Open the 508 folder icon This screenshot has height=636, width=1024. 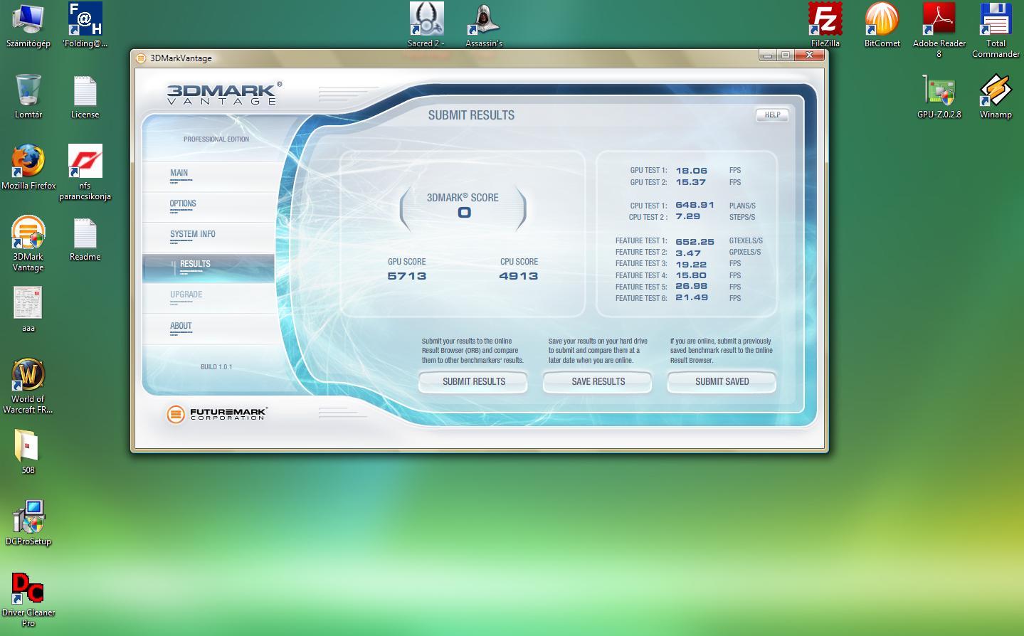point(27,446)
